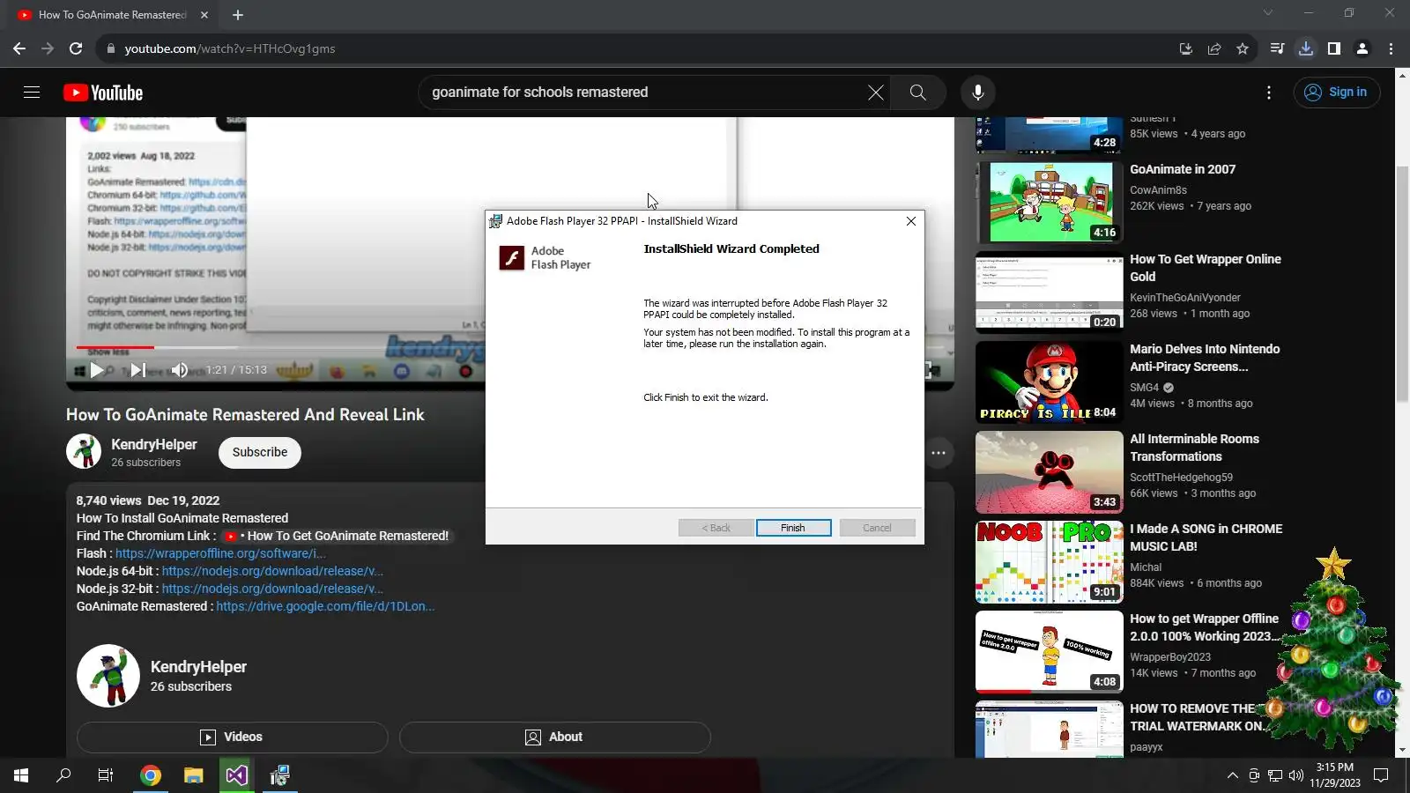Viewport: 1410px width, 793px height.
Task: Play the paused video
Action: click(x=97, y=370)
